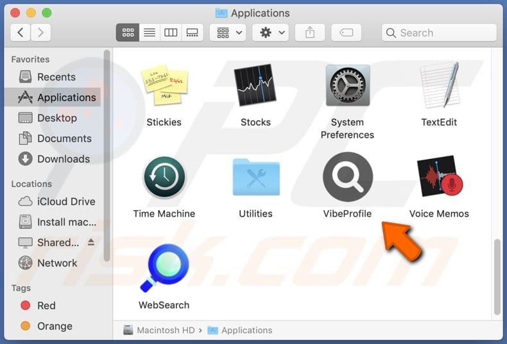Screen dimensions: 507x344
Task: Switch to list view
Action: 150,33
